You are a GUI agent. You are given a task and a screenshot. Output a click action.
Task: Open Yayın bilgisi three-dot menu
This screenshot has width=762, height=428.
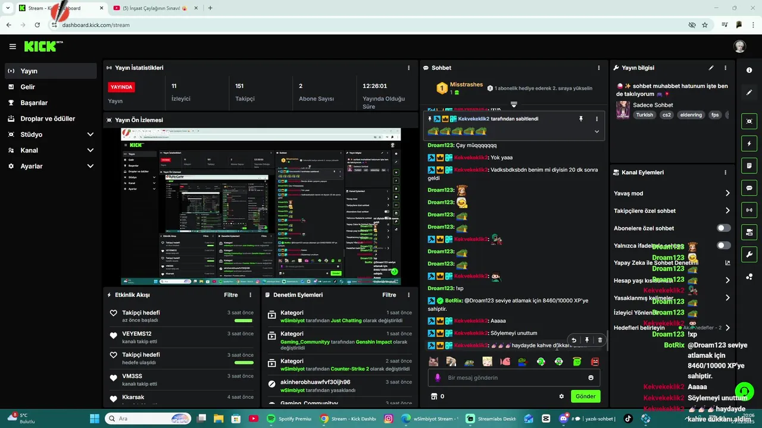pyautogui.click(x=725, y=68)
